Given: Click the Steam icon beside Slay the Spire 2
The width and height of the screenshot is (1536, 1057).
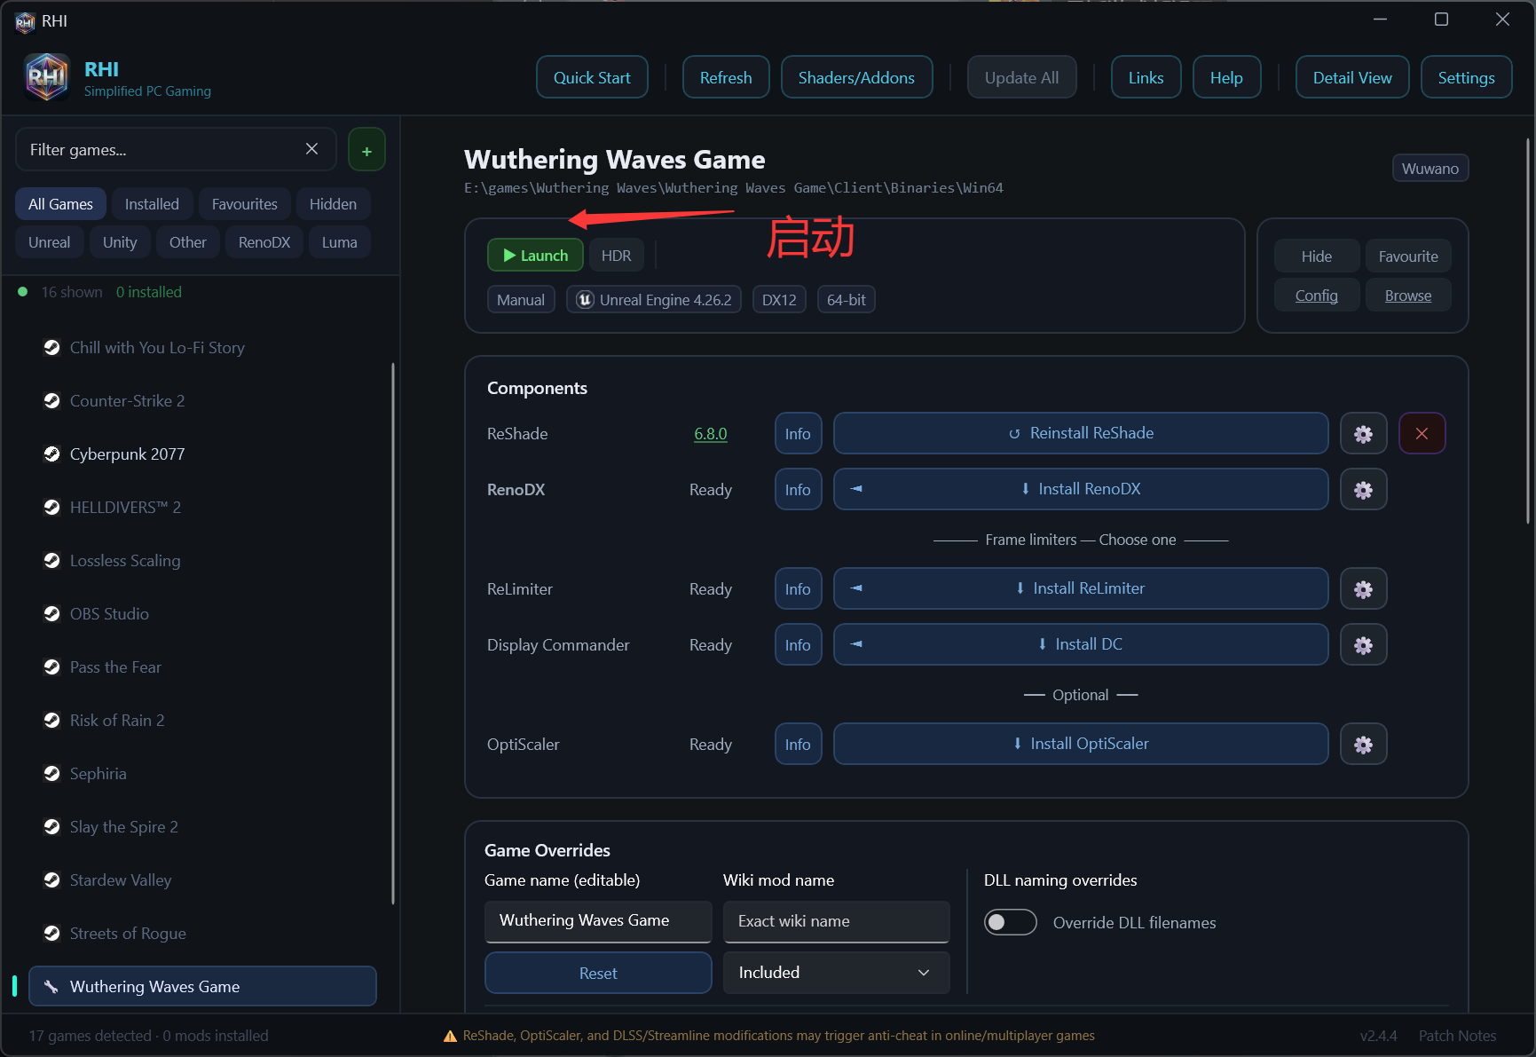Looking at the screenshot, I should [51, 827].
